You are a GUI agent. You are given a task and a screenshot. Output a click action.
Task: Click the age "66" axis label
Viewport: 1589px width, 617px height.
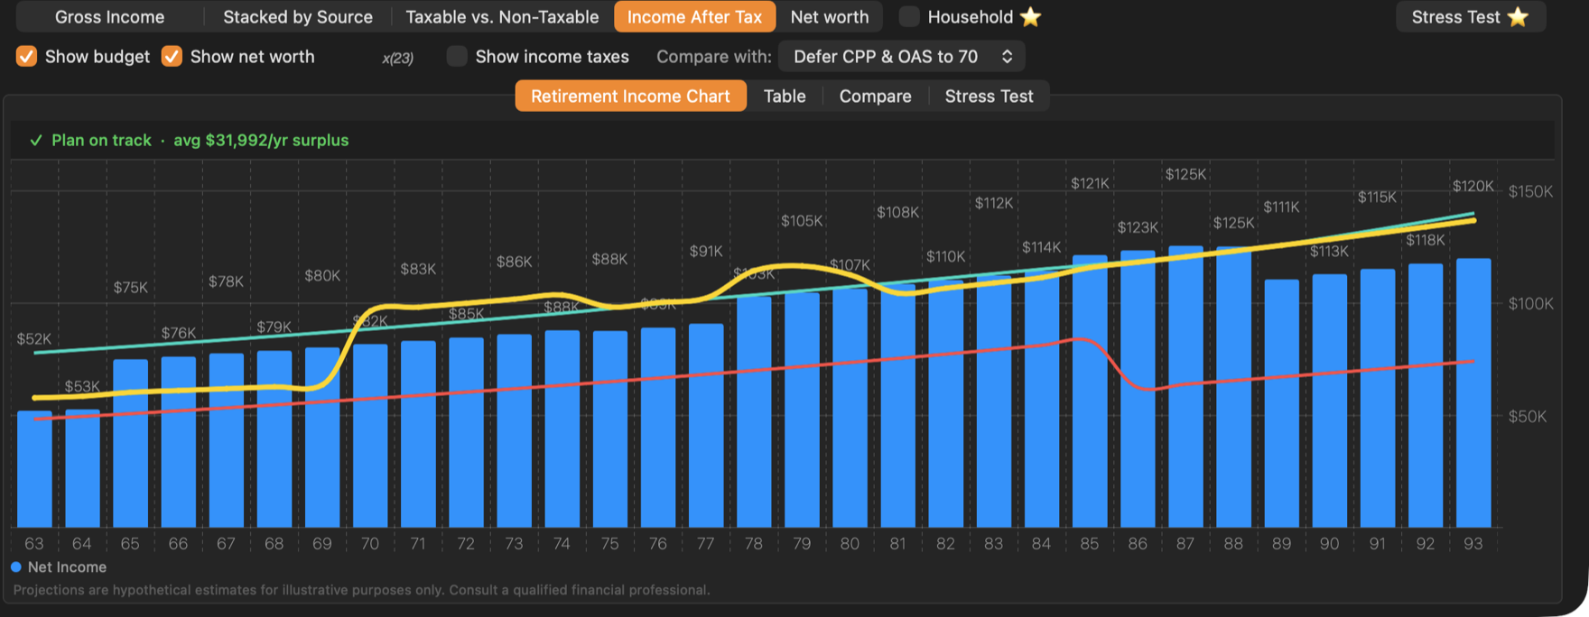pos(178,544)
